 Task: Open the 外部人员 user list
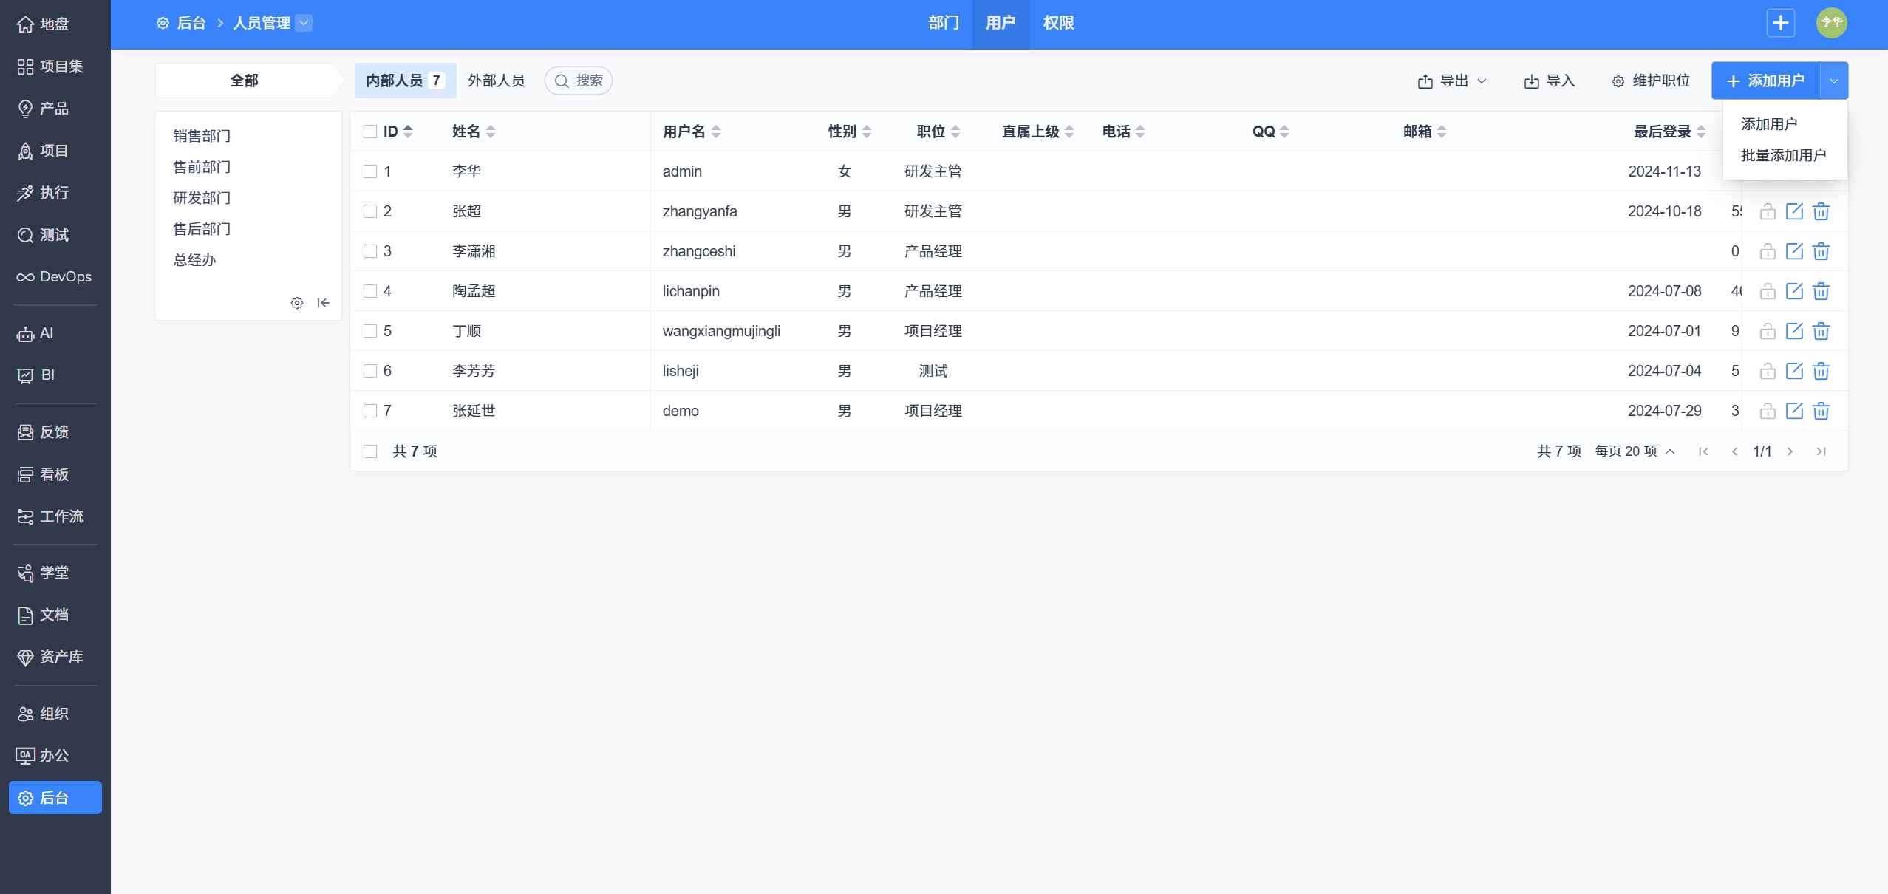496,81
